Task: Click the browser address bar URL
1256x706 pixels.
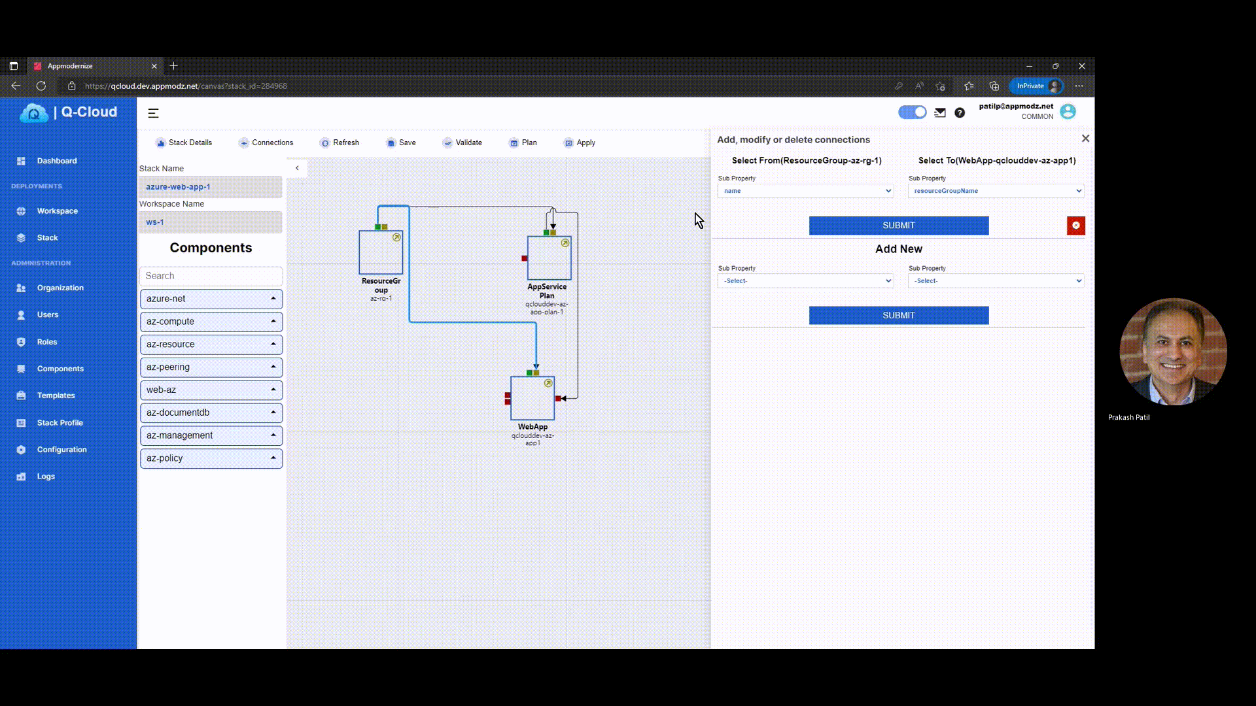Action: (x=186, y=86)
